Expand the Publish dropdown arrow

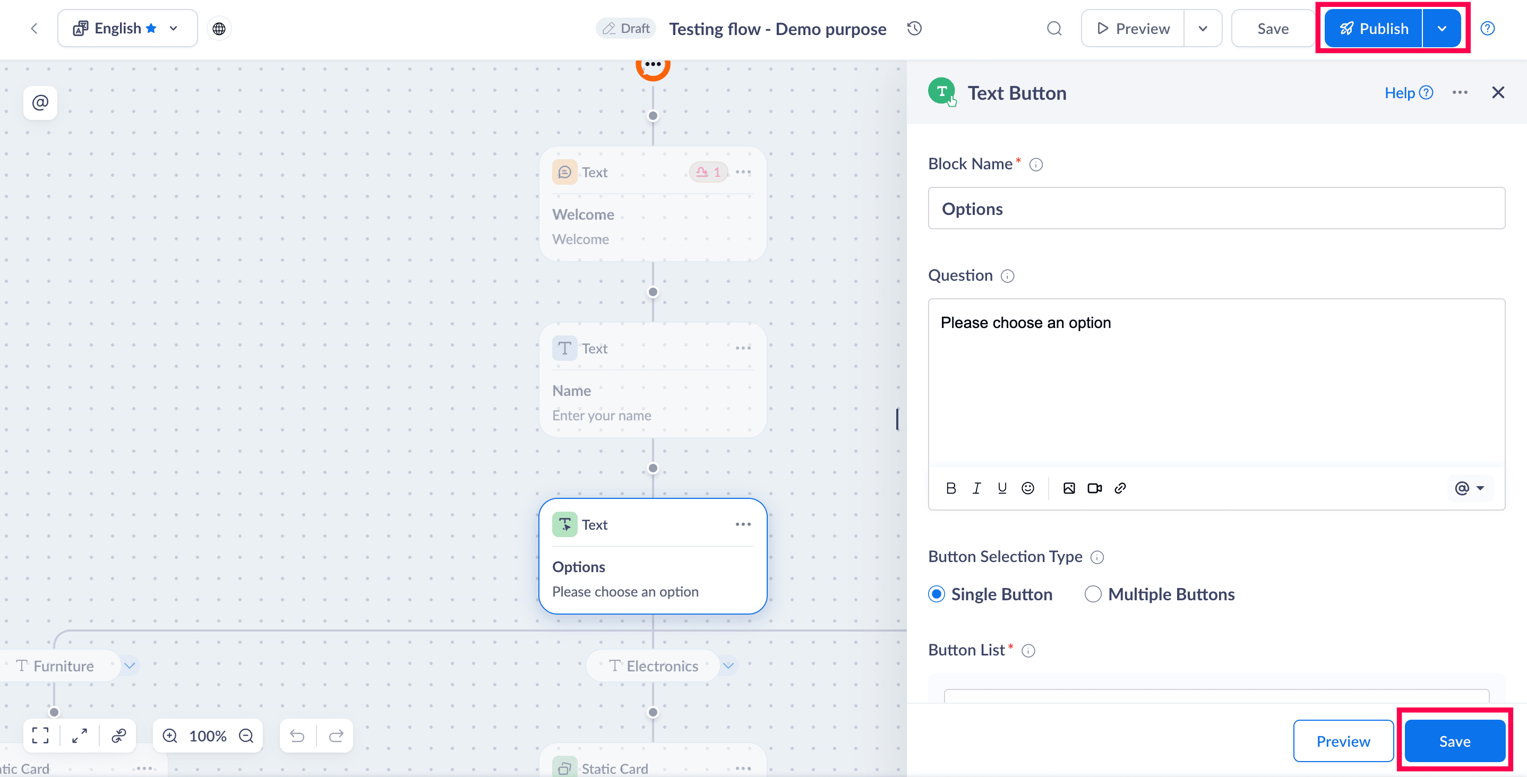(x=1442, y=29)
